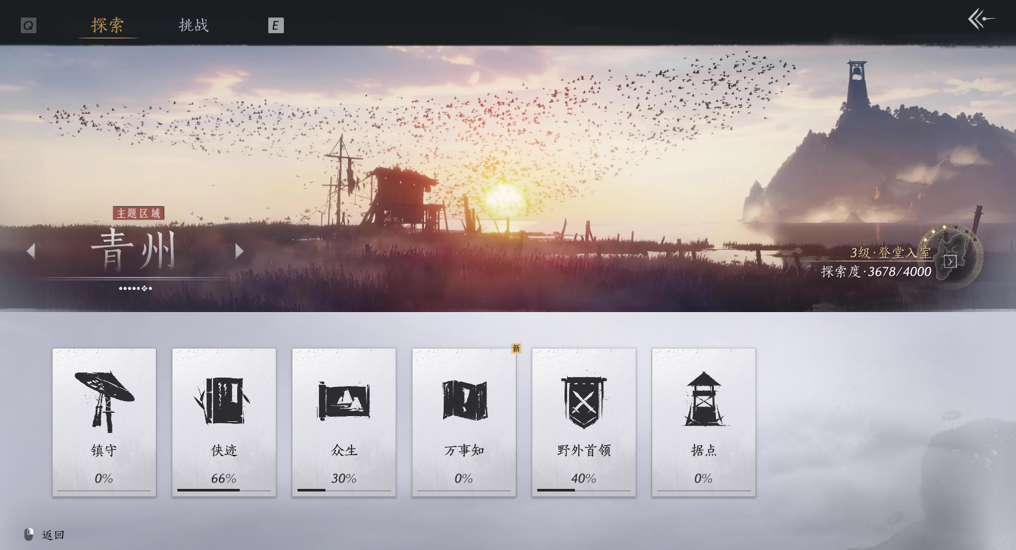Expand exploration rewards via round map emblem

pos(951,258)
